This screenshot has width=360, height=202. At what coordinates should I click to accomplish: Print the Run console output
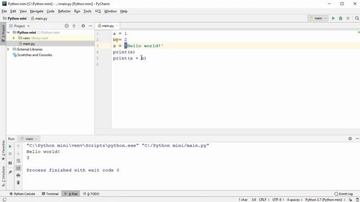click(x=19, y=176)
